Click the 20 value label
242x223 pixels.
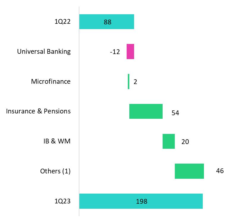[x=185, y=142]
